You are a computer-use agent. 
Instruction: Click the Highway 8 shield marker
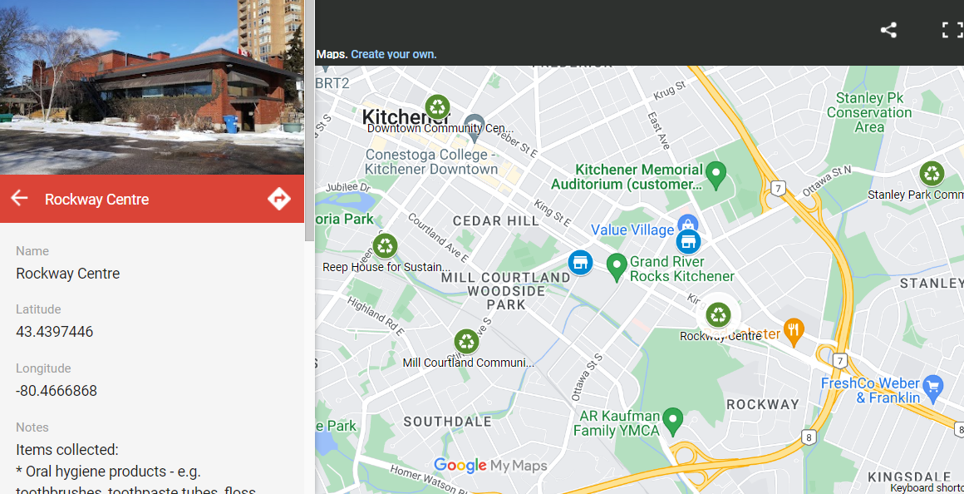pyautogui.click(x=809, y=437)
